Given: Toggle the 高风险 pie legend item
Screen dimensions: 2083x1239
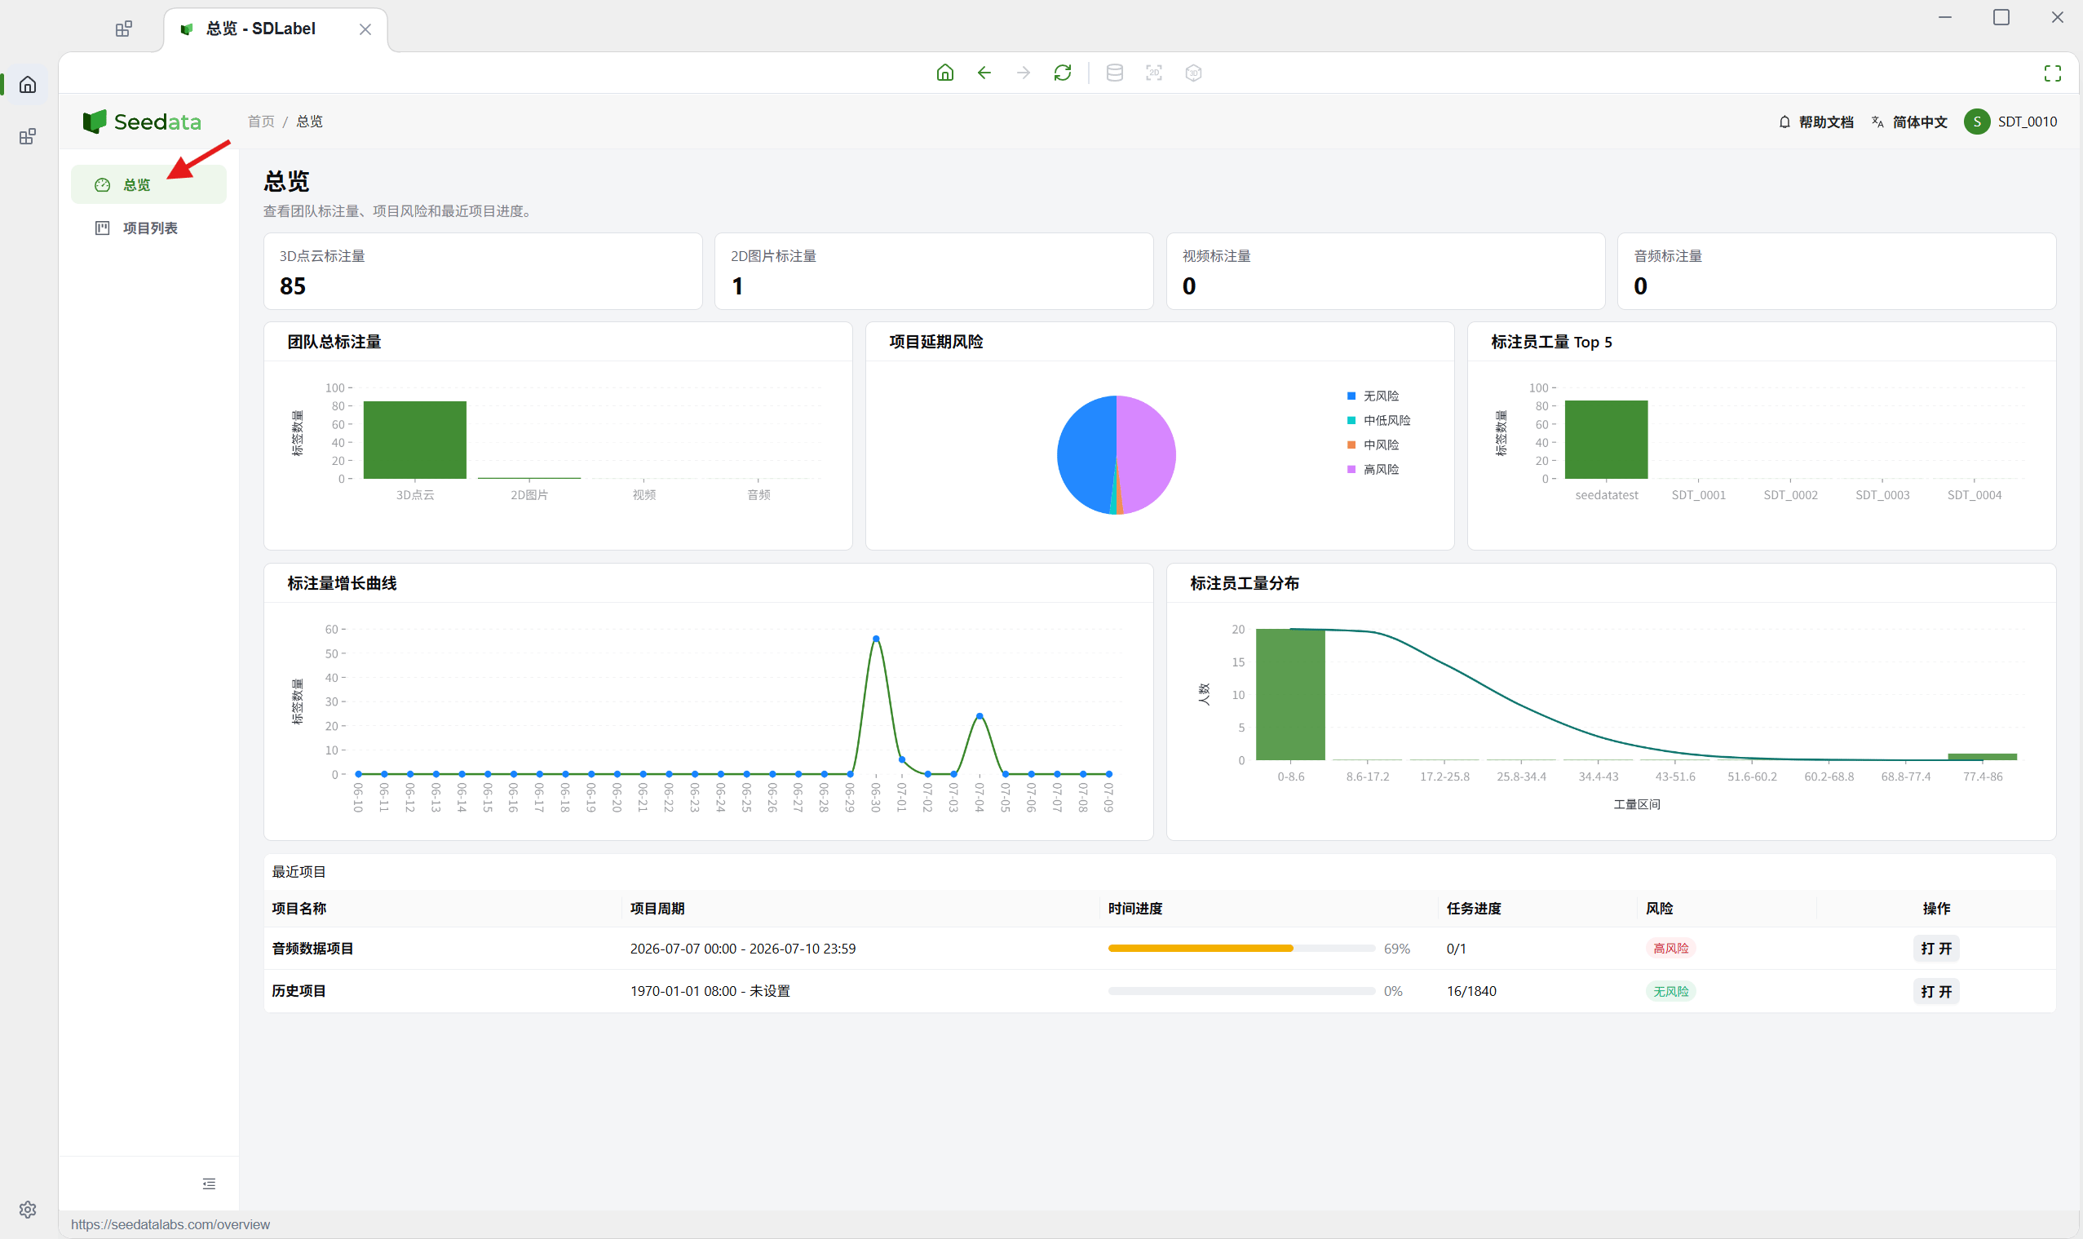Looking at the screenshot, I should (1373, 469).
